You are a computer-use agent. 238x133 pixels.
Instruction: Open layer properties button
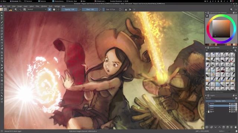point(231,127)
